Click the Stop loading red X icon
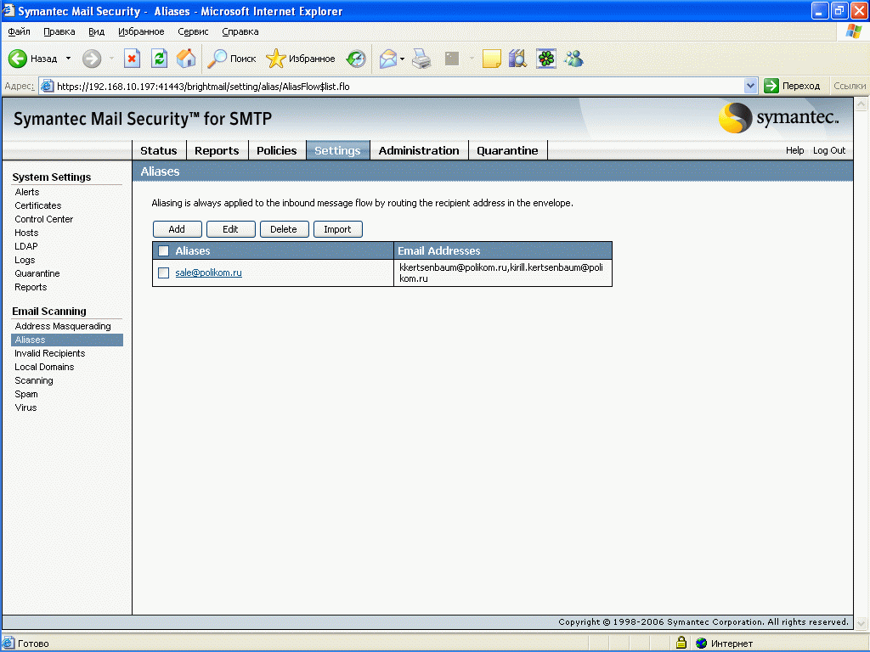This screenshot has width=870, height=652. (x=132, y=59)
